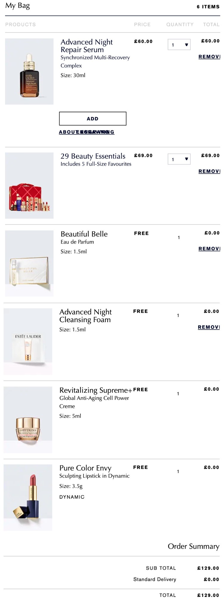Open quantity dropdown for 29 Beauty Essentials
Image resolution: width=224 pixels, height=602 pixels.
point(179,159)
